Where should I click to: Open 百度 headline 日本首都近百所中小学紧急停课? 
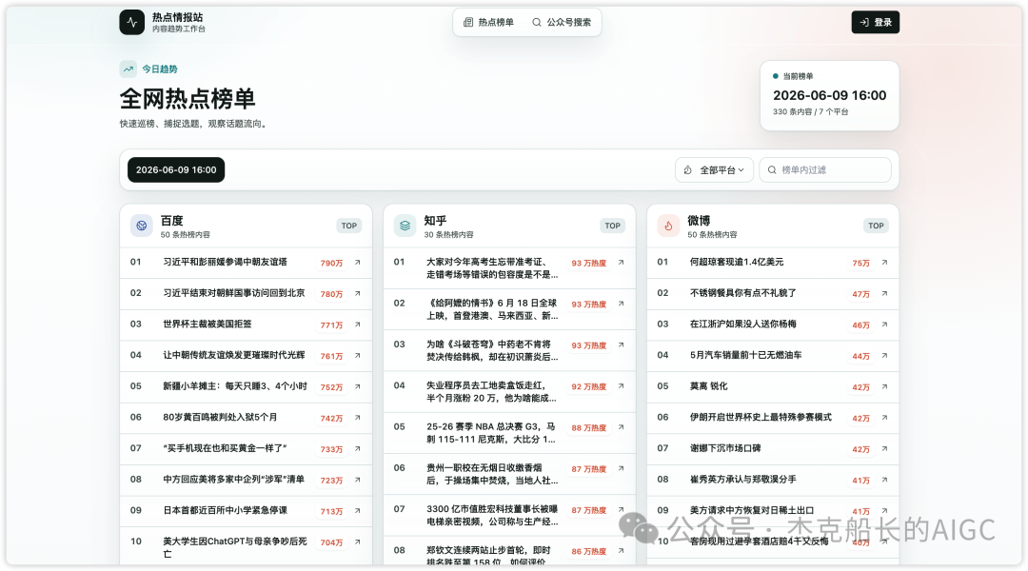coord(225,510)
